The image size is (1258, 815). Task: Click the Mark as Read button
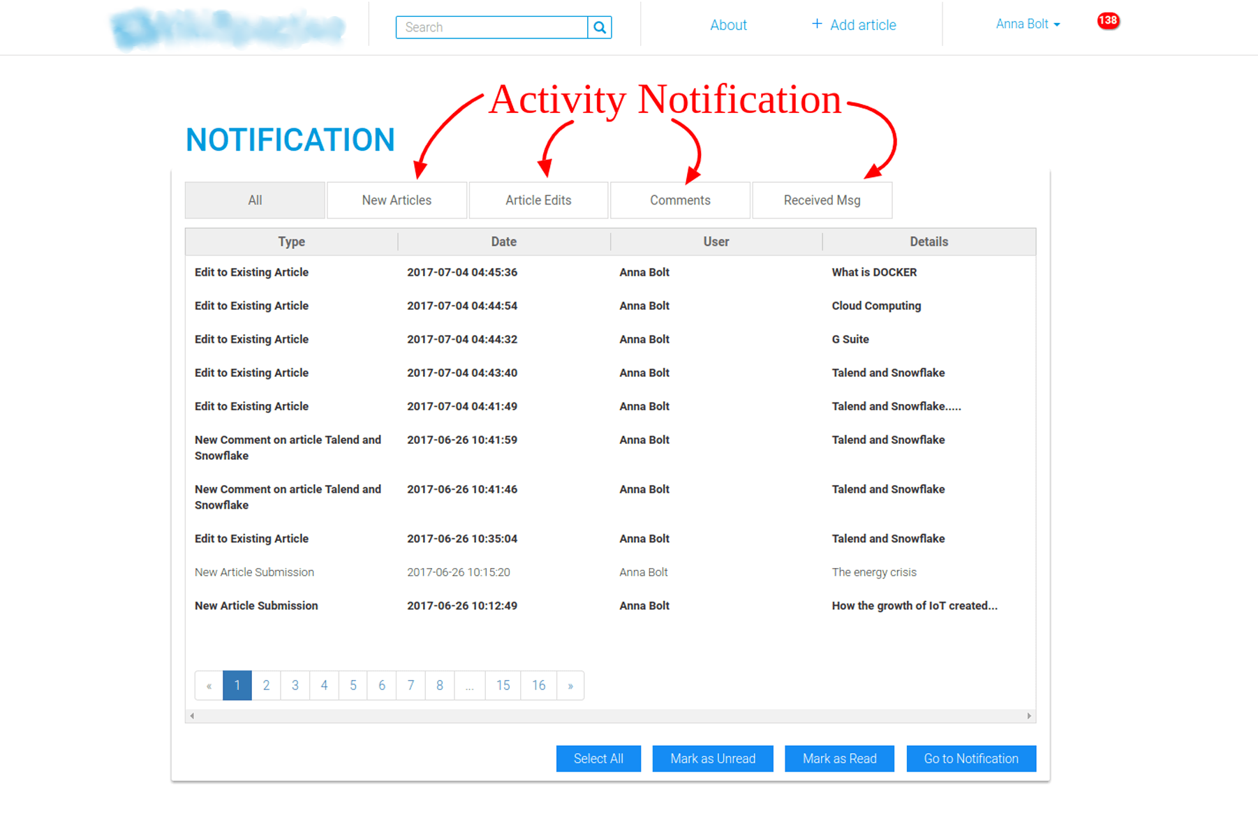click(x=839, y=758)
